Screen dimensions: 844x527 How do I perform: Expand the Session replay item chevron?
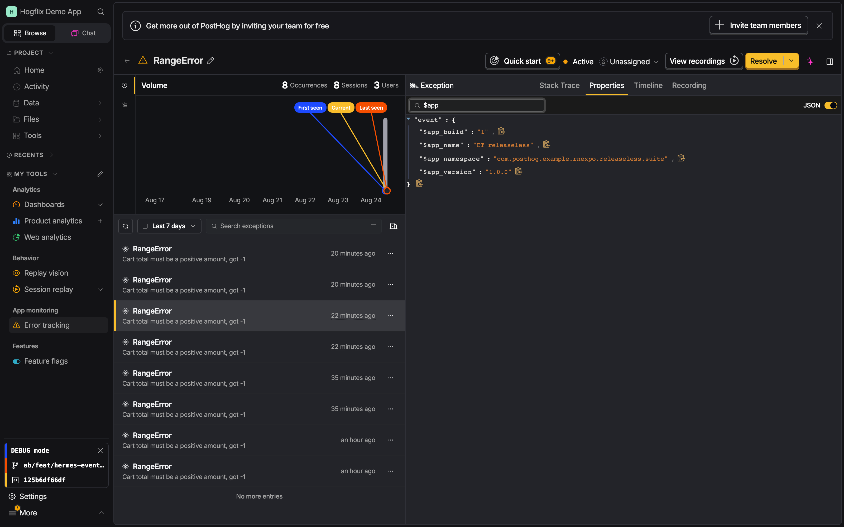click(x=100, y=289)
